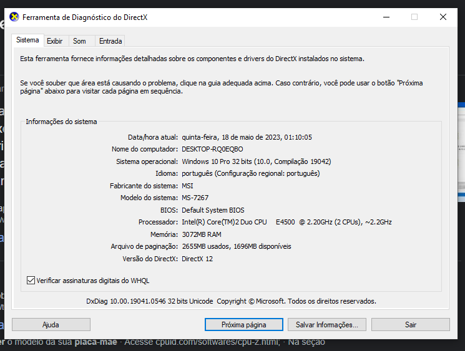Click the Windows 10 Pro 32 bits value
The width and height of the screenshot is (465, 351).
[257, 161]
